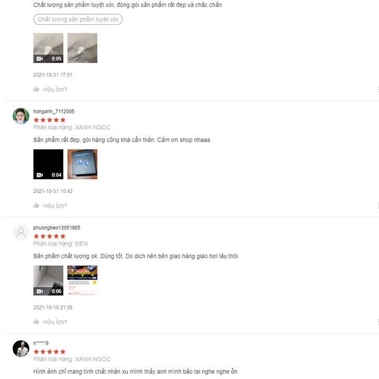This screenshot has width=379, height=379.
Task: Open the product listing screenshot thumbnail
Action: [x=82, y=280]
